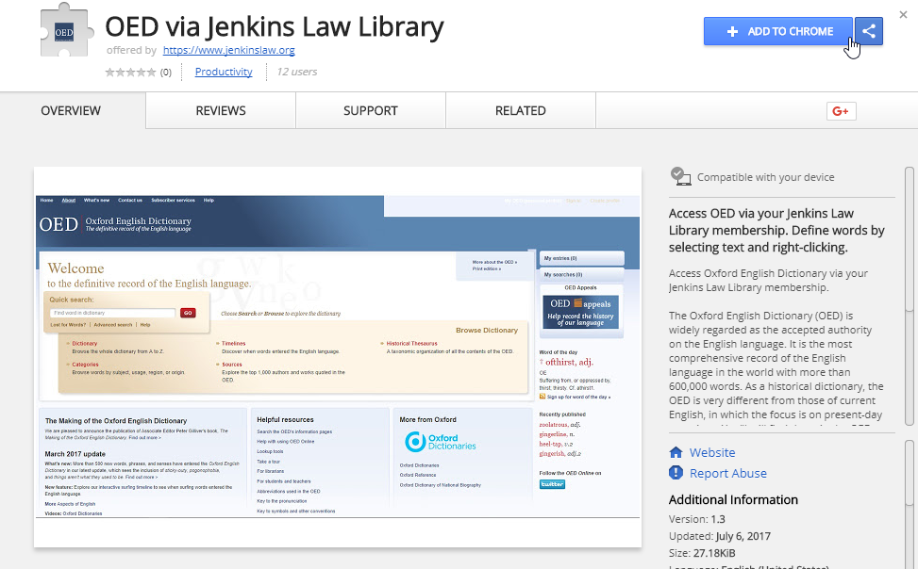Close the extension details overlay
This screenshot has height=569, width=918.
(903, 15)
